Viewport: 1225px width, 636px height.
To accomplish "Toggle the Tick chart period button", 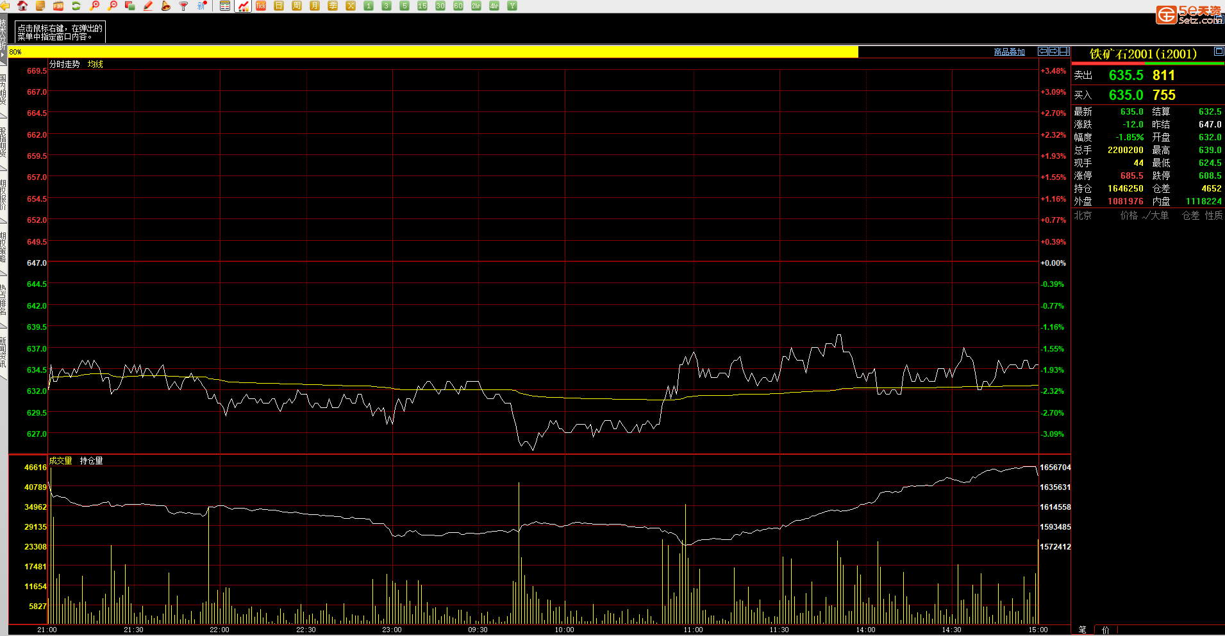I will [x=261, y=6].
